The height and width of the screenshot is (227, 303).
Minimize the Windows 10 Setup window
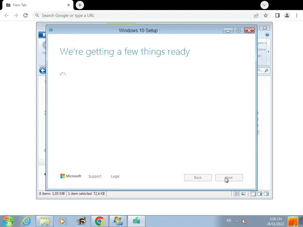(228, 30)
